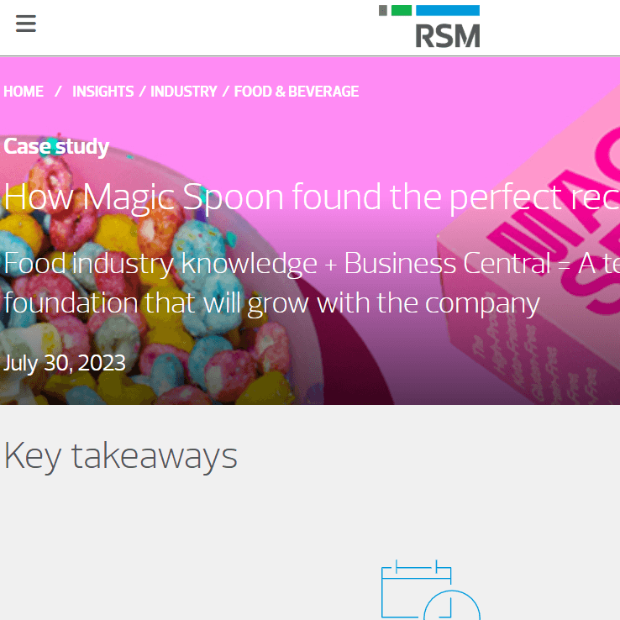Click 'foundation that will grow' subtitle line
The height and width of the screenshot is (620, 620).
click(x=271, y=303)
